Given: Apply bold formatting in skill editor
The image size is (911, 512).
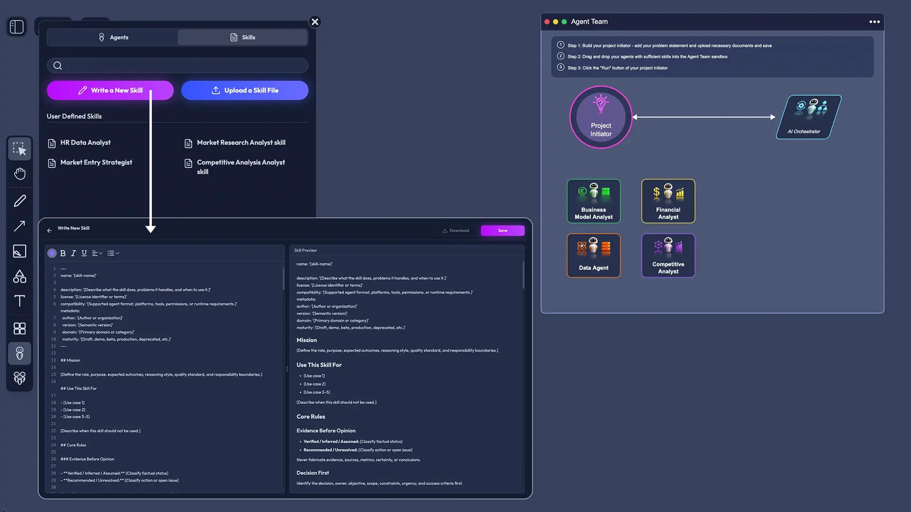Looking at the screenshot, I should tap(63, 253).
